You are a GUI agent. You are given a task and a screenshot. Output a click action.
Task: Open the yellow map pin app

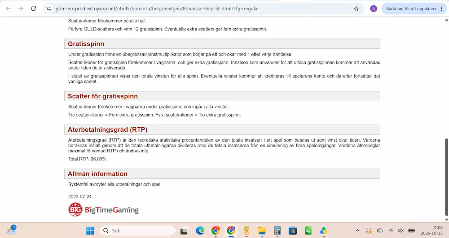pyautogui.click(x=246, y=230)
